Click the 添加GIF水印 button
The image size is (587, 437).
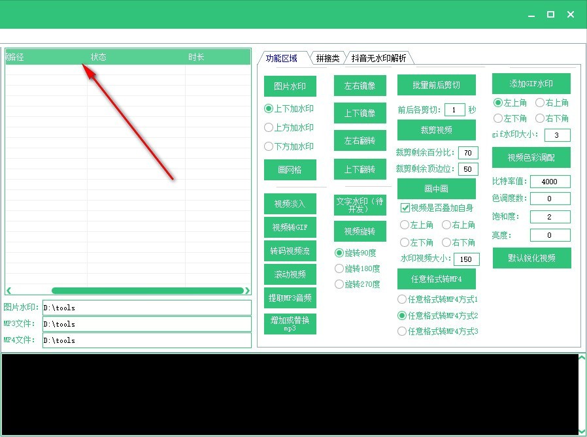tap(531, 84)
